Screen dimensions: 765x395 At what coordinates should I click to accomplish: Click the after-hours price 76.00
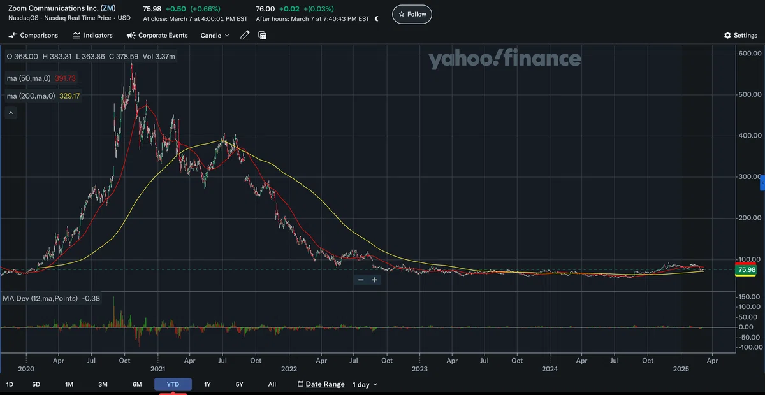(265, 9)
